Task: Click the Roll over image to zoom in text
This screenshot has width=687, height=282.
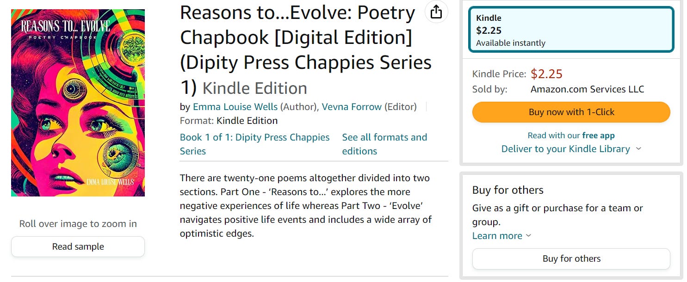Action: pyautogui.click(x=78, y=224)
